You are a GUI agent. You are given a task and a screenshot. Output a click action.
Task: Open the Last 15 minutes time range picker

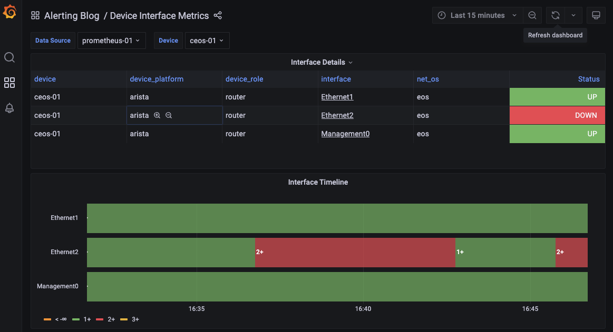(477, 15)
